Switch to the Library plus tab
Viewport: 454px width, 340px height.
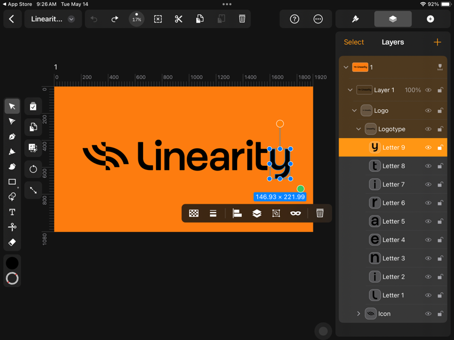point(430,19)
